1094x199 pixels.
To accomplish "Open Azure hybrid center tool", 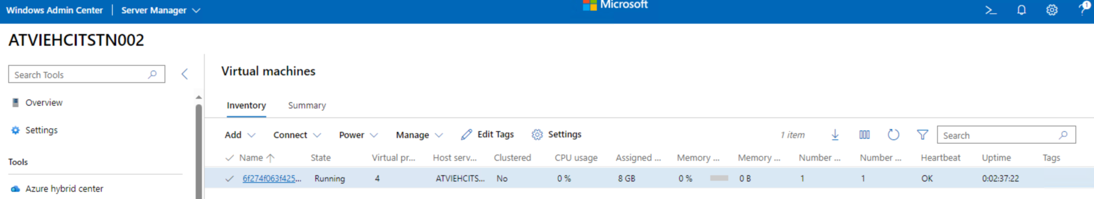I will [x=64, y=189].
